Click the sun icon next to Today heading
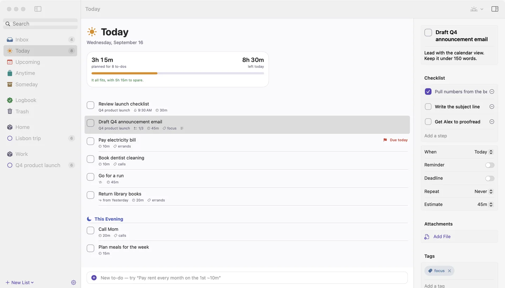This screenshot has height=288, width=505. (92, 32)
